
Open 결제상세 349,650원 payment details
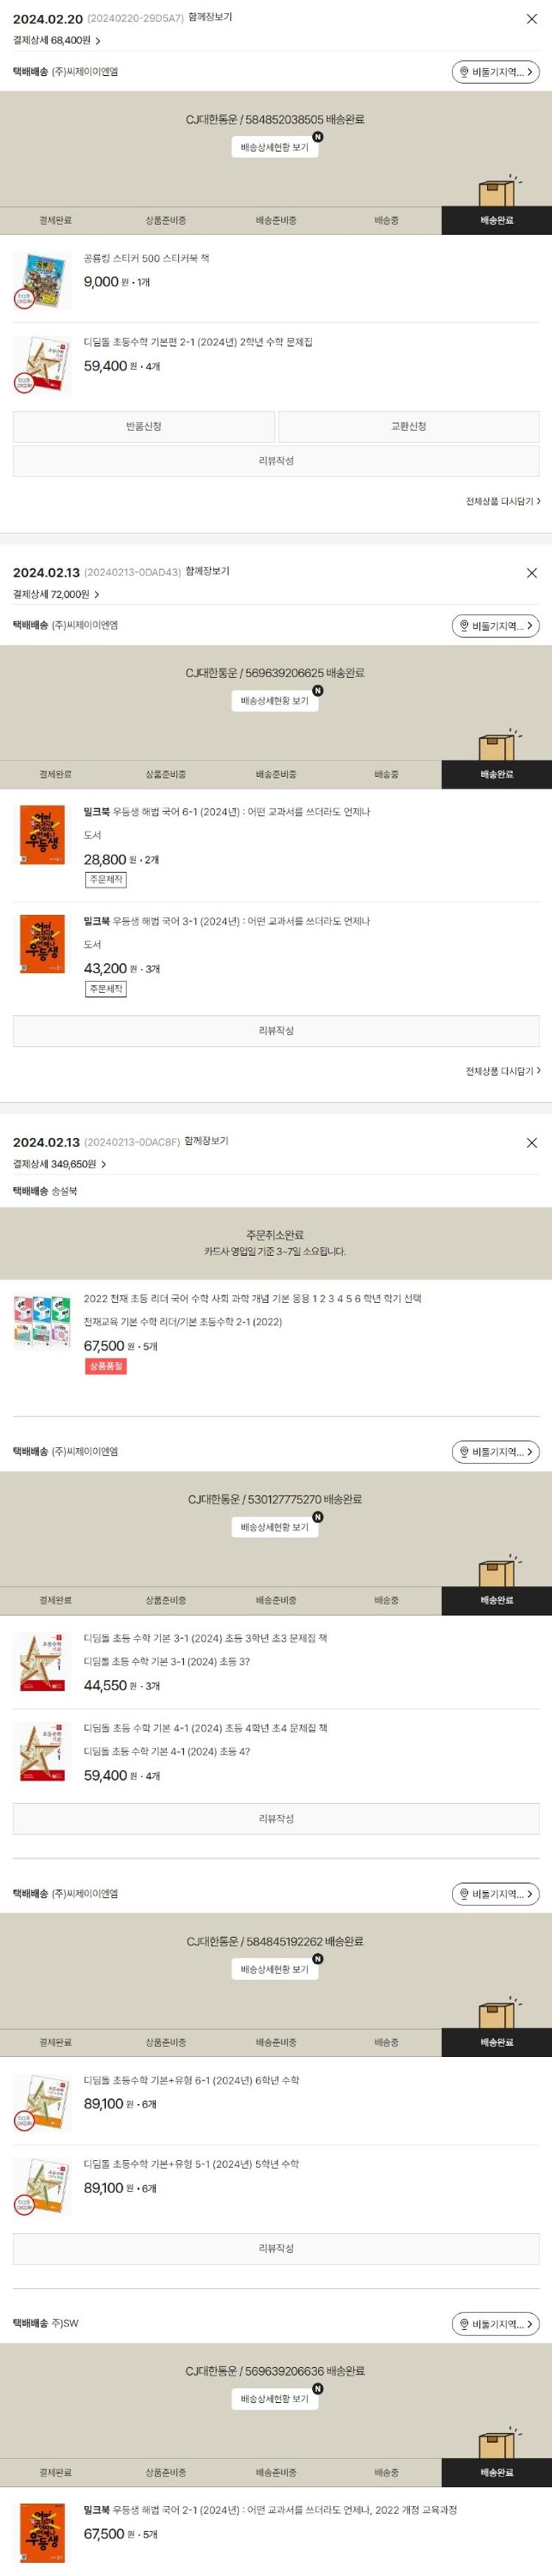tap(60, 1165)
